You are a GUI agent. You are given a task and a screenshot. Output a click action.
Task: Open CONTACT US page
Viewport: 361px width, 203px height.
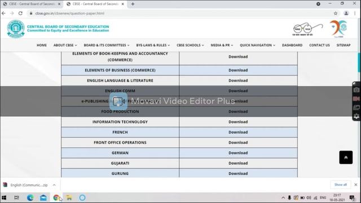click(x=319, y=45)
